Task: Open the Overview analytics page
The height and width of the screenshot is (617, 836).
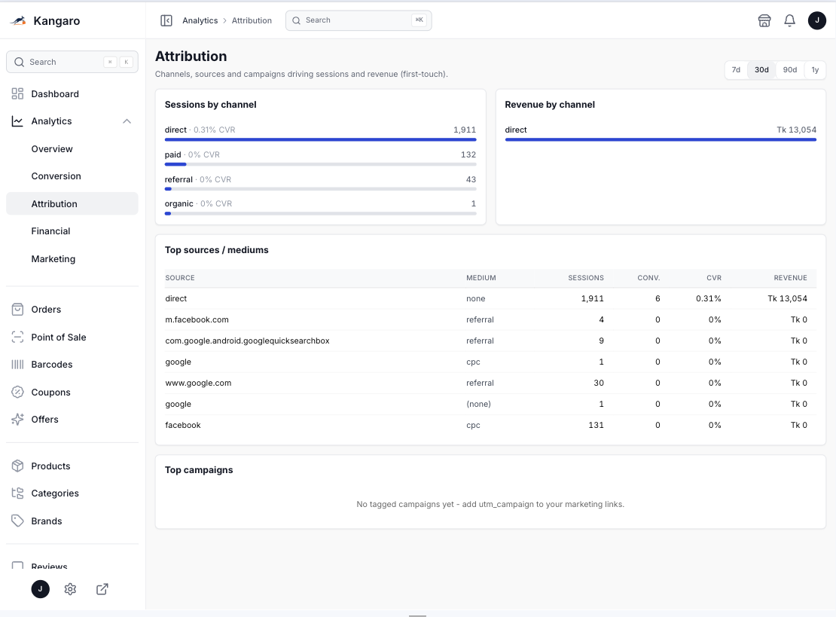Action: pos(72,148)
